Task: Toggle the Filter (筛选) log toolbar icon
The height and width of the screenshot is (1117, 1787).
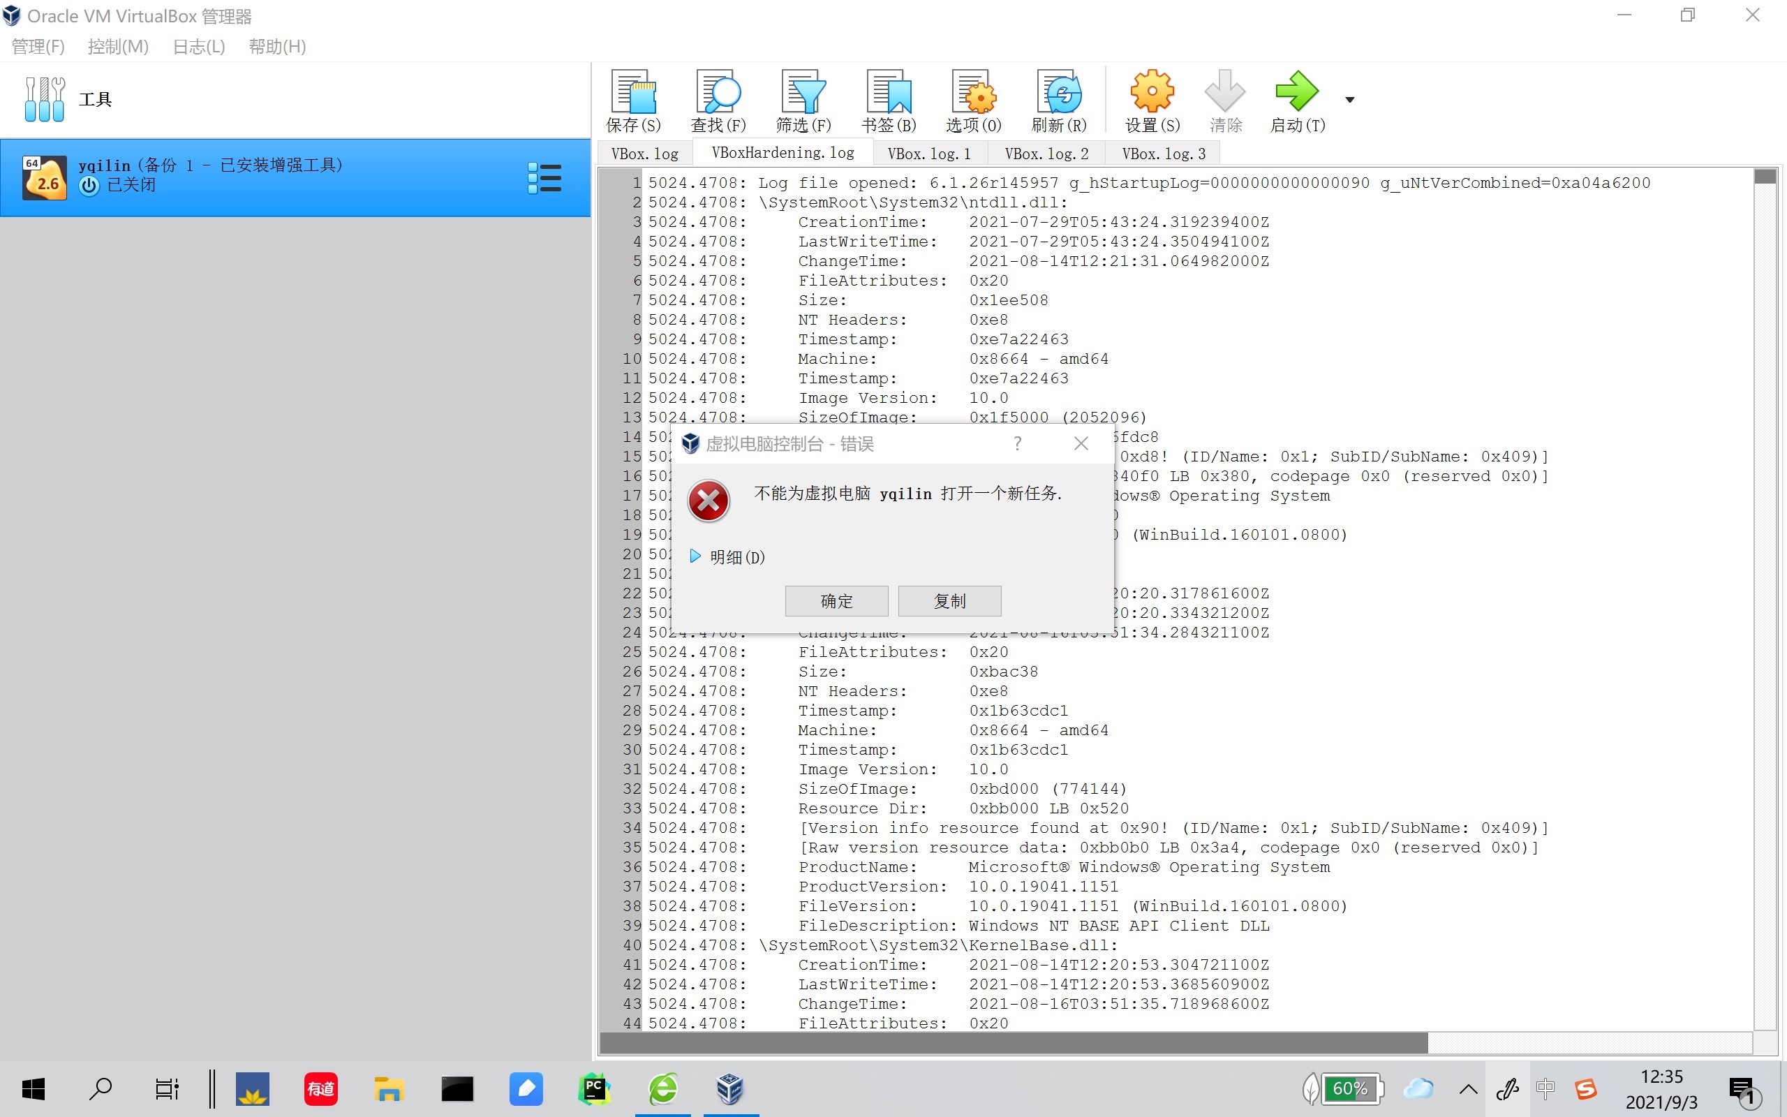Action: (803, 101)
